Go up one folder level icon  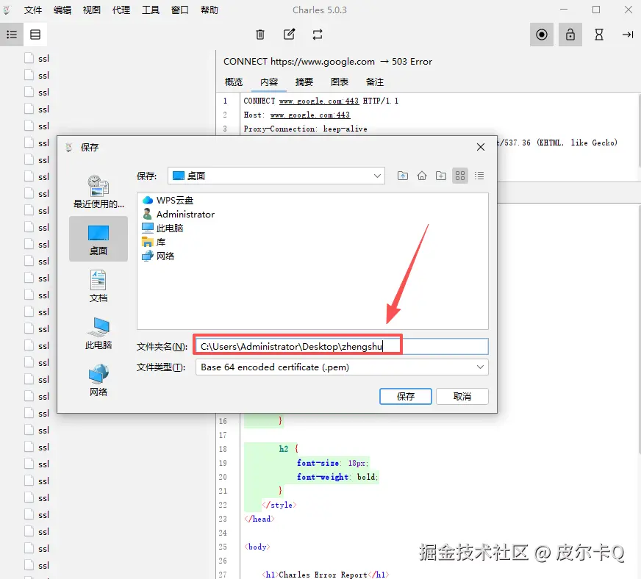pos(403,176)
